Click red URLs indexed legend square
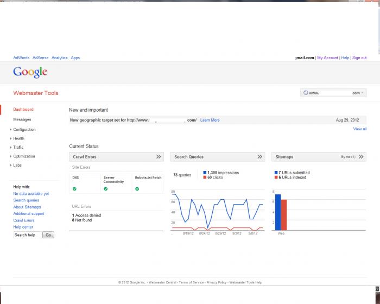The image size is (380, 304). (x=276, y=178)
